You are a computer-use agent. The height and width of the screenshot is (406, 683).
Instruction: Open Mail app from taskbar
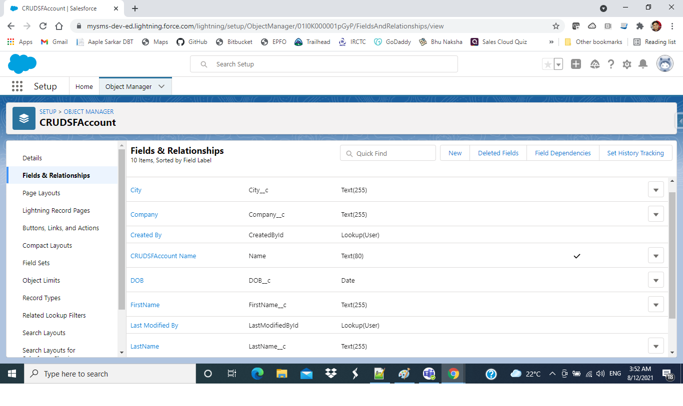[306, 374]
